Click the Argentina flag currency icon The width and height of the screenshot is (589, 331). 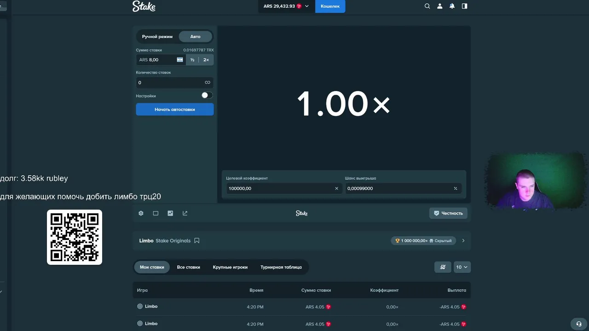(x=180, y=60)
